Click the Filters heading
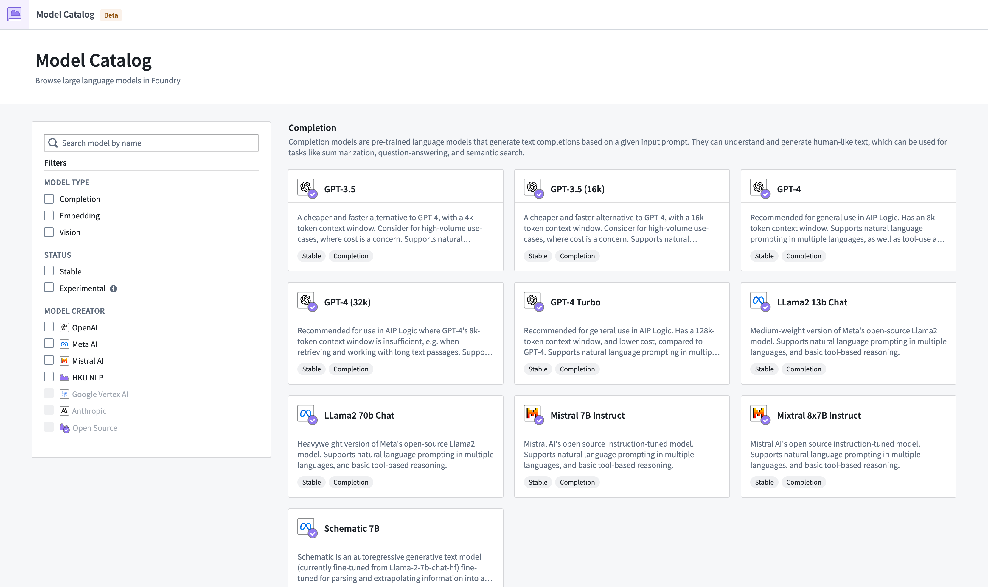Image resolution: width=988 pixels, height=587 pixels. pos(55,163)
